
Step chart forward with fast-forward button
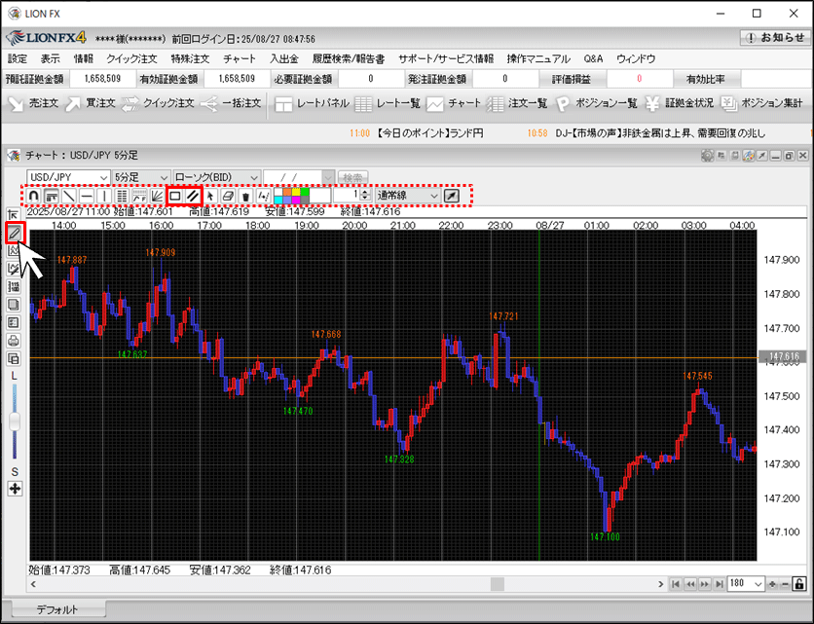(705, 584)
